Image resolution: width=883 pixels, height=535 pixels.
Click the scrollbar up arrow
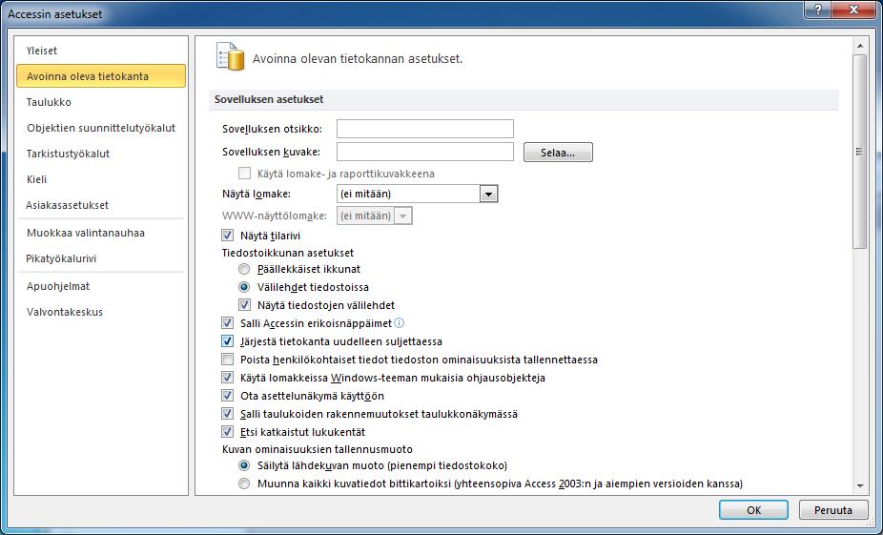point(860,46)
